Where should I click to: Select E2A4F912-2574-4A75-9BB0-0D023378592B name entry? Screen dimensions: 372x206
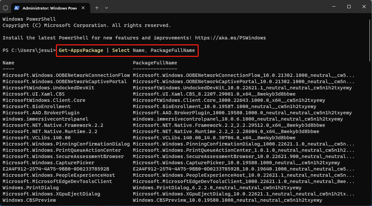click(56, 169)
